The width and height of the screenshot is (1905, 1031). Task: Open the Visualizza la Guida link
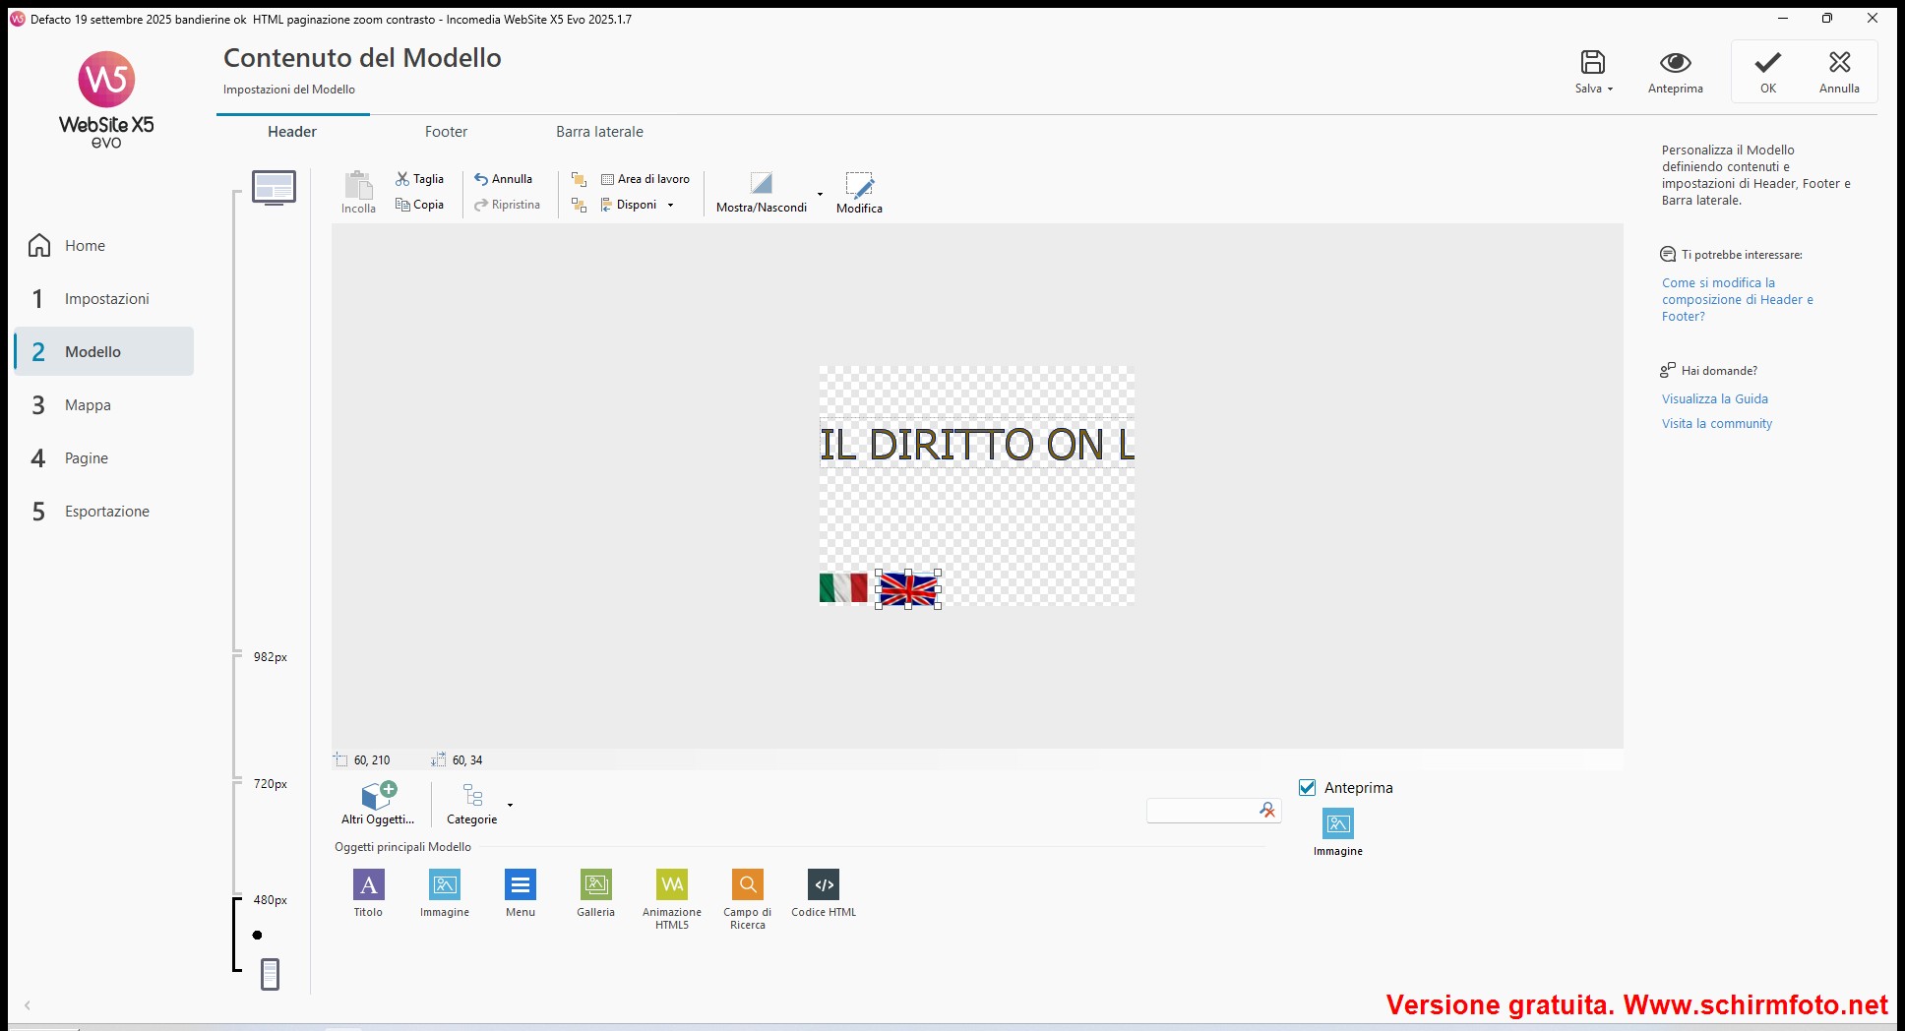coord(1714,399)
